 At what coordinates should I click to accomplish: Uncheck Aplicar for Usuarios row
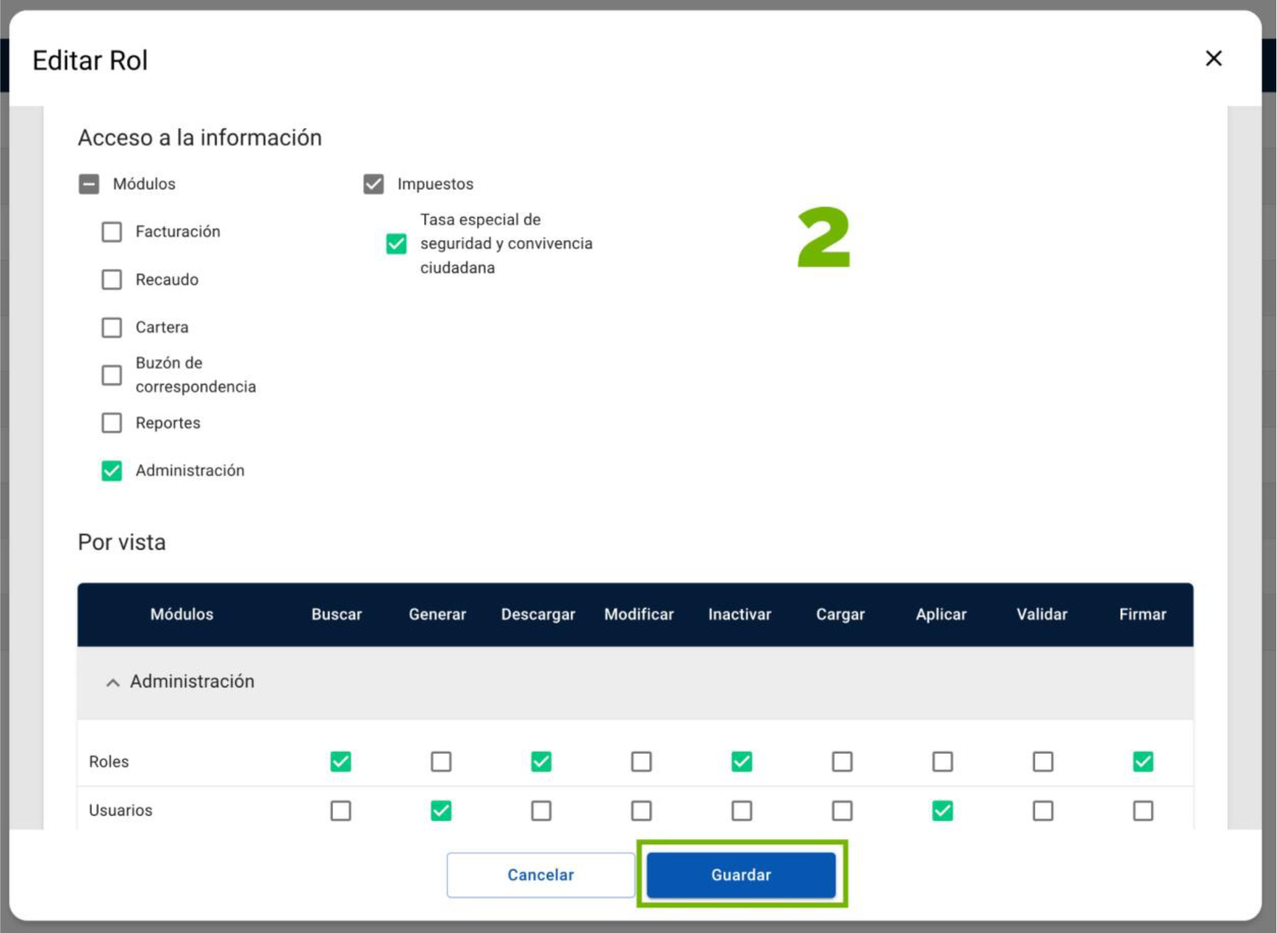click(942, 810)
